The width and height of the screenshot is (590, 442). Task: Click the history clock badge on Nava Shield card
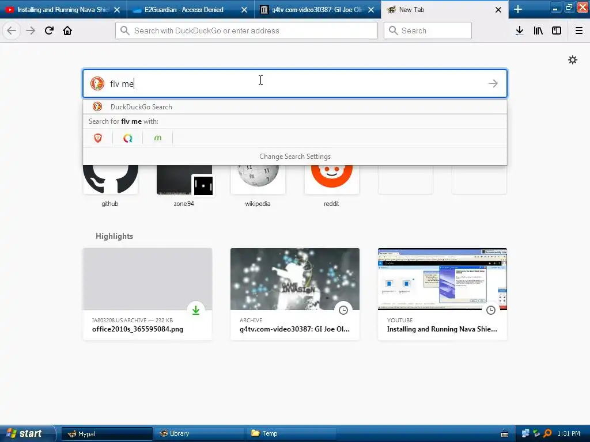click(x=491, y=310)
